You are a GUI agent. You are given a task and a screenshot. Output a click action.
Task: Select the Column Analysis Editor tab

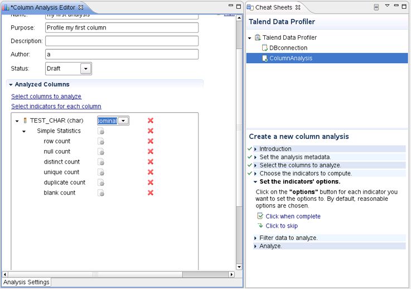pos(43,7)
